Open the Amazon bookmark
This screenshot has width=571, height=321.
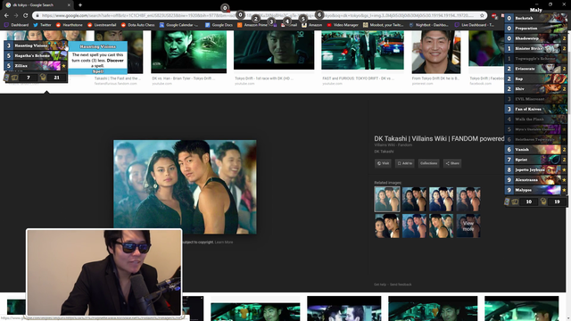[x=311, y=25]
